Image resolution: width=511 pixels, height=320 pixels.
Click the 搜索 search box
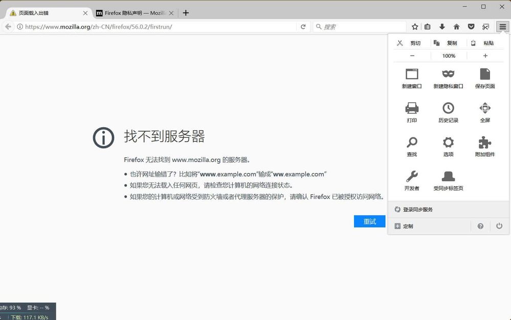pos(360,27)
